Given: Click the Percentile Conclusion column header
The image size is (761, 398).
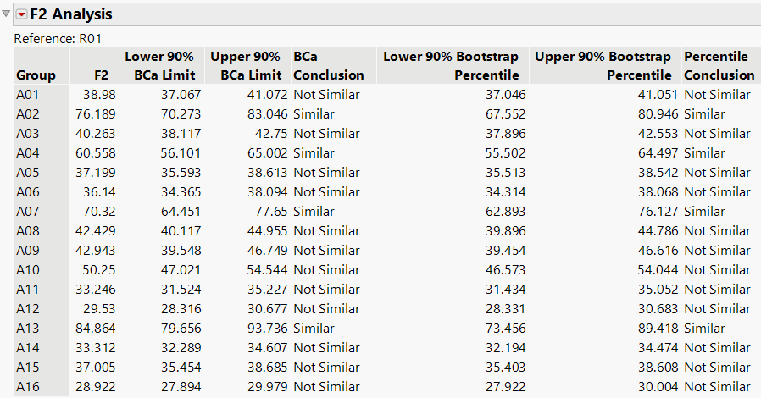Looking at the screenshot, I should coord(719,66).
